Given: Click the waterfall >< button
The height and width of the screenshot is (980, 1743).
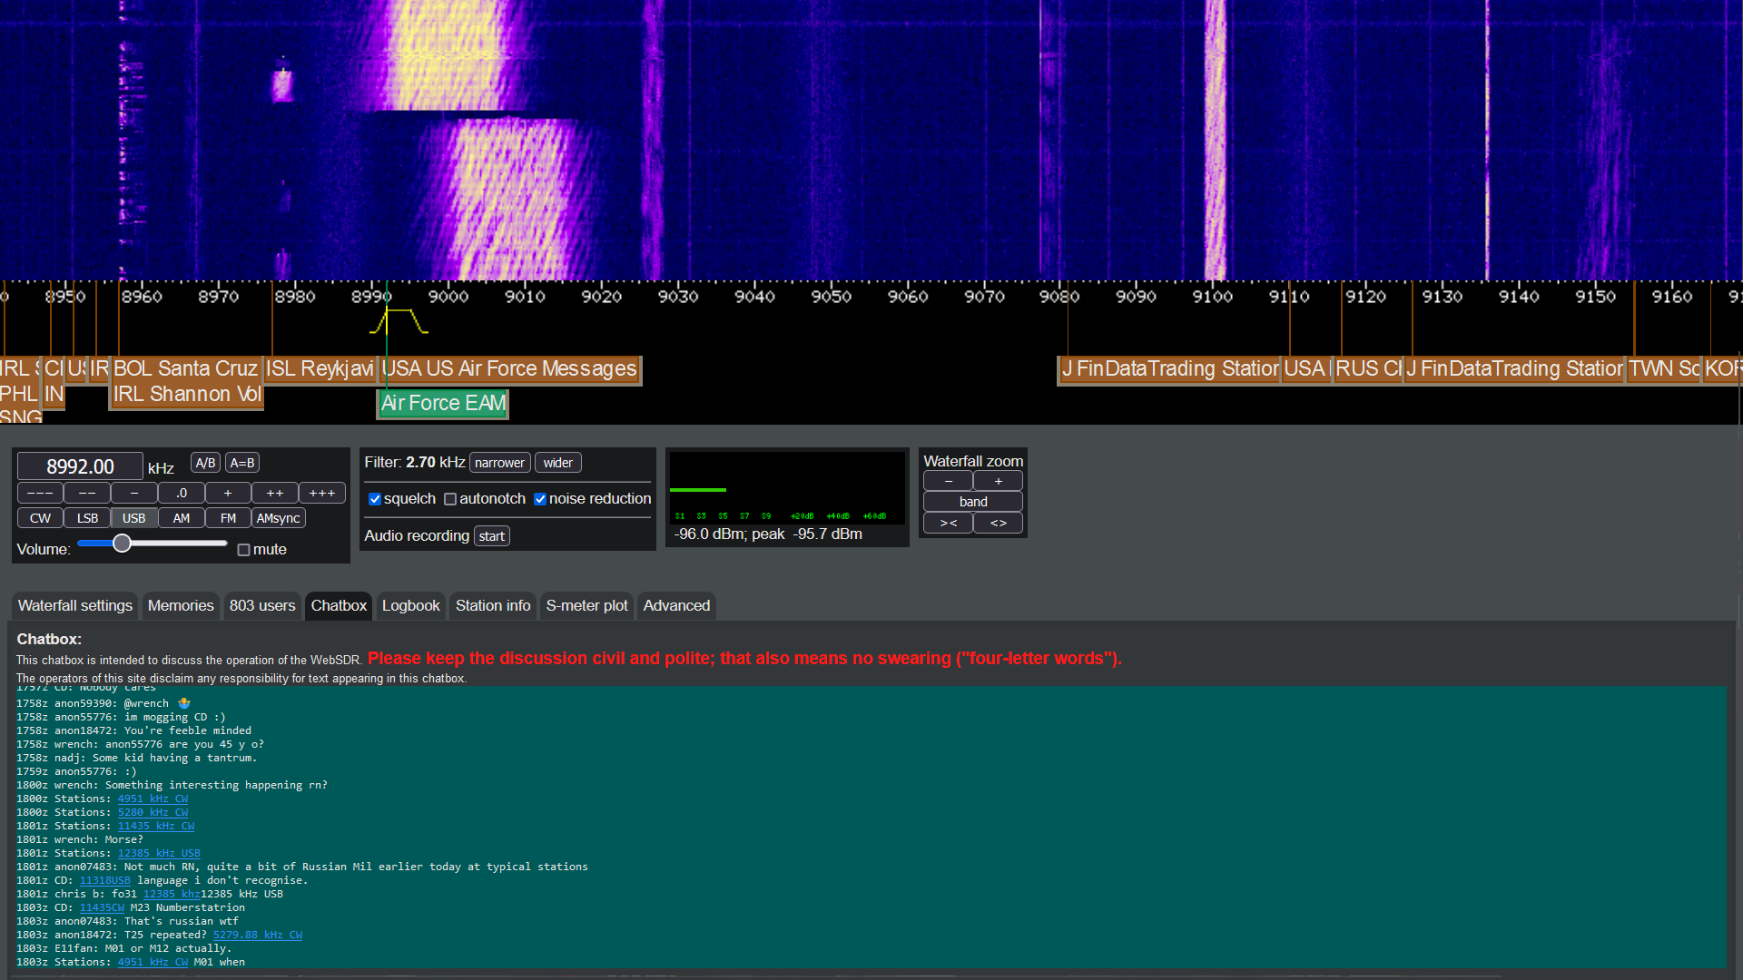Looking at the screenshot, I should (x=949, y=523).
